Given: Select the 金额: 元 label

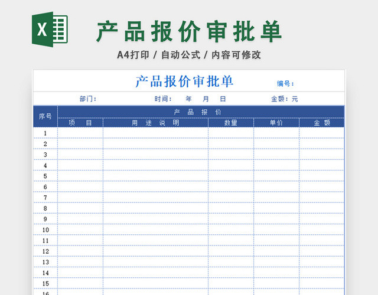Looking at the screenshot, I should tap(285, 99).
